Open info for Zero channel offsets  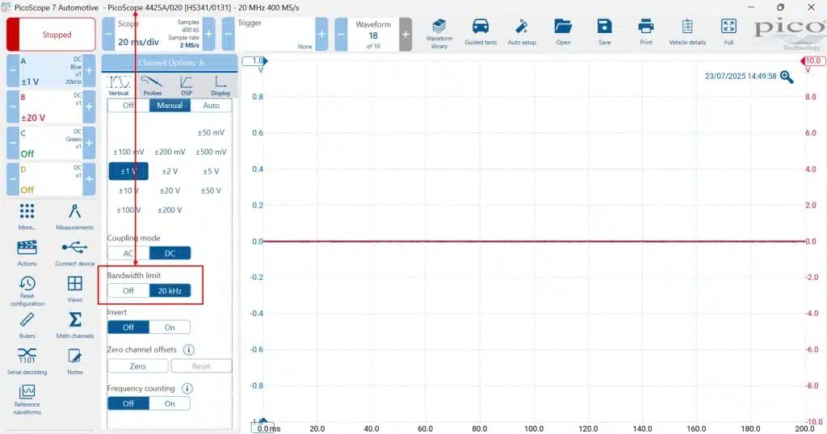tap(188, 350)
